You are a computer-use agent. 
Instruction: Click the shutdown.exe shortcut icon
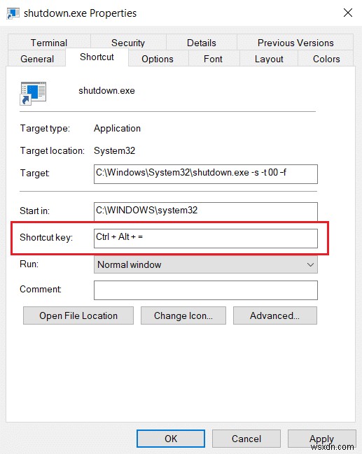point(33,93)
